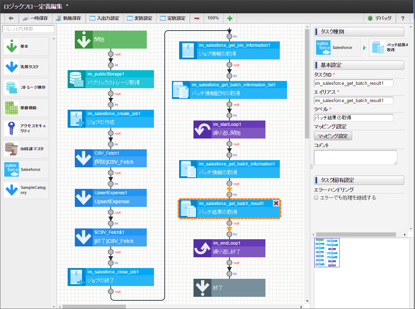
Task: Select the im_salesforce_get_job_information1 node
Action: [x=229, y=50]
